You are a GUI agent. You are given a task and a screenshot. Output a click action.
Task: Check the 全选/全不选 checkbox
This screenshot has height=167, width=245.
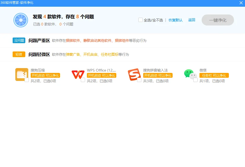140,20
